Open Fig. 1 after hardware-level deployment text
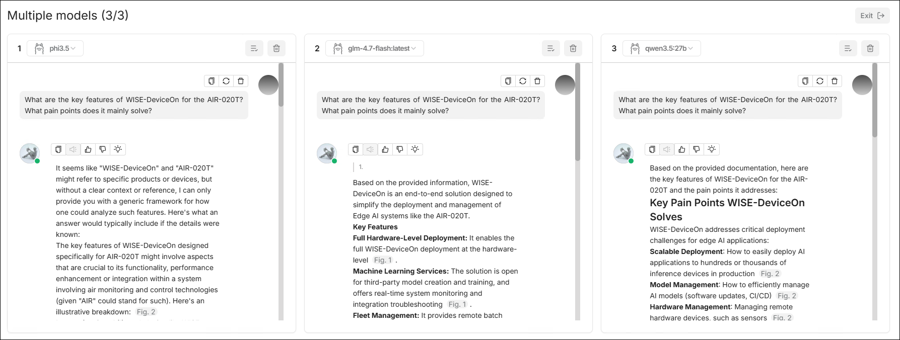This screenshot has height=340, width=900. pos(383,260)
